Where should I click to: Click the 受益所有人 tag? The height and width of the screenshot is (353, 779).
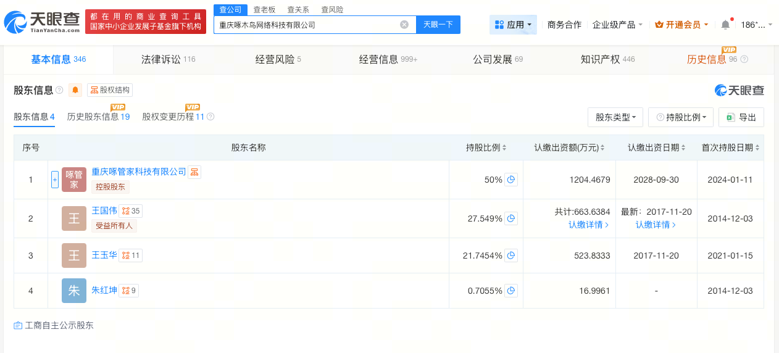[114, 225]
